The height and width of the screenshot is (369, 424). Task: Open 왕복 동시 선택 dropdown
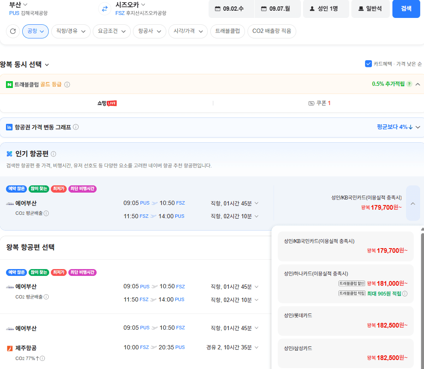point(25,64)
